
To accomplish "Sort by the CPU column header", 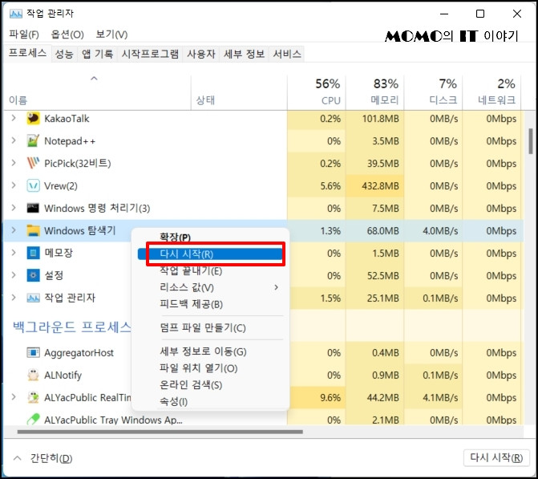I will 317,92.
